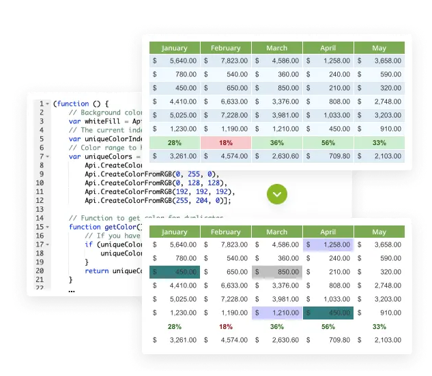
Task: Place cursor on CreateColorFromRGB(255, 204, 0) line
Action: click(x=157, y=200)
